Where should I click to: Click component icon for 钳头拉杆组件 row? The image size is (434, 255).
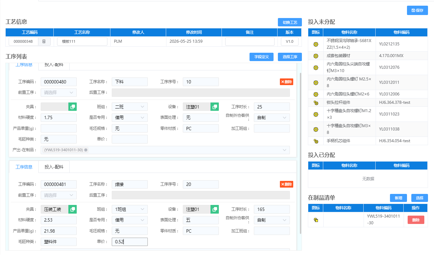coord(316,103)
